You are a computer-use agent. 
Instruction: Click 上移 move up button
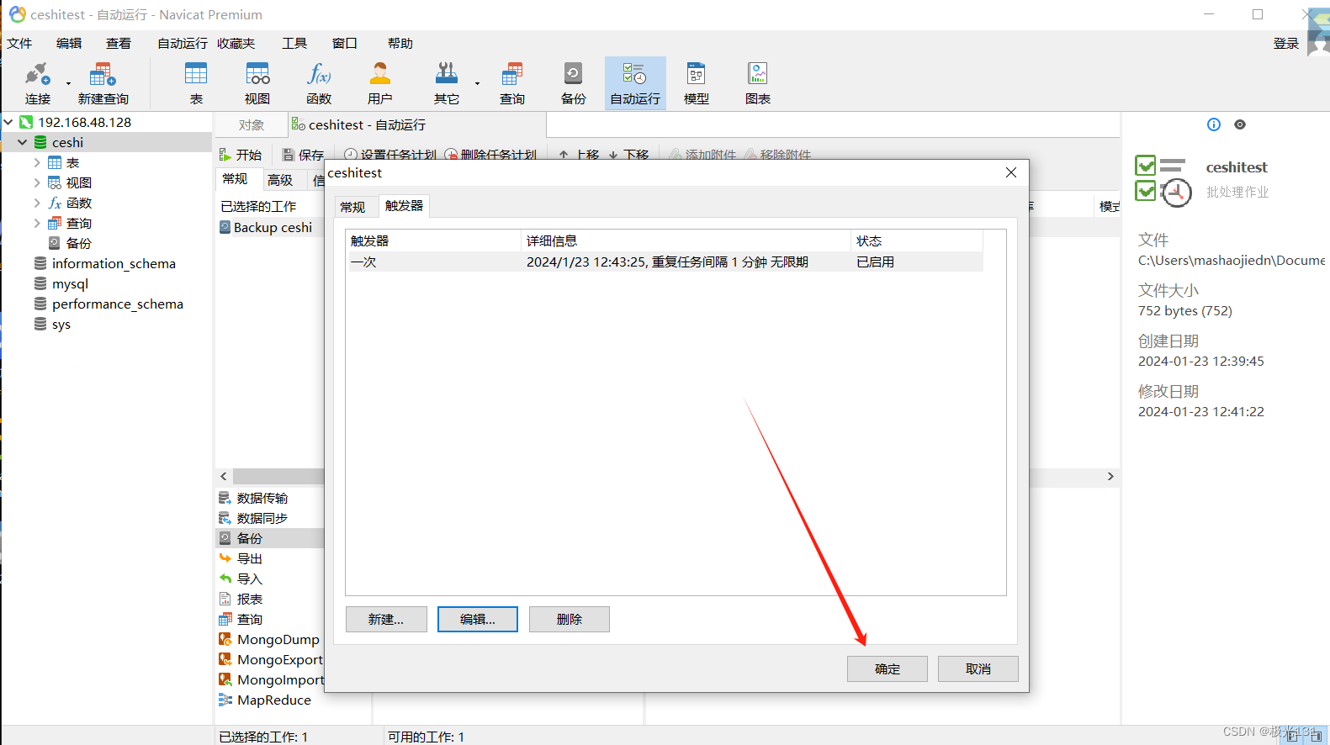pyautogui.click(x=579, y=155)
